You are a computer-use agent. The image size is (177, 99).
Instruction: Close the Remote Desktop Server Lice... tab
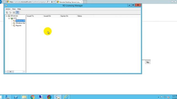pos(81,2)
